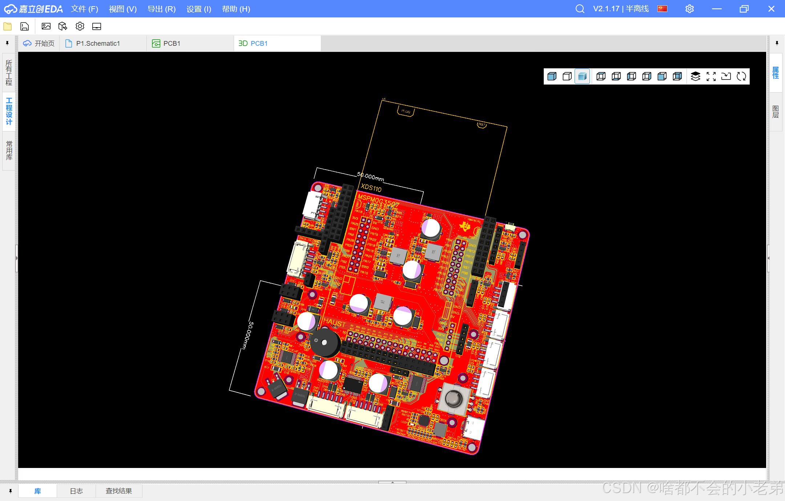Expand the left panel collapse handle

17,258
